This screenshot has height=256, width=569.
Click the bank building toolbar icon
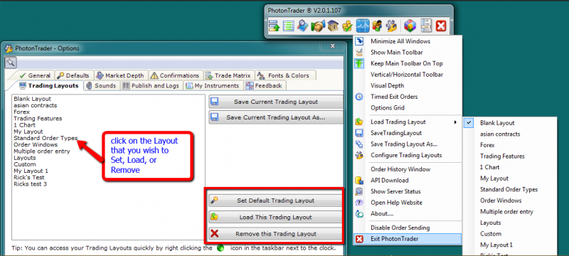pyautogui.click(x=333, y=26)
